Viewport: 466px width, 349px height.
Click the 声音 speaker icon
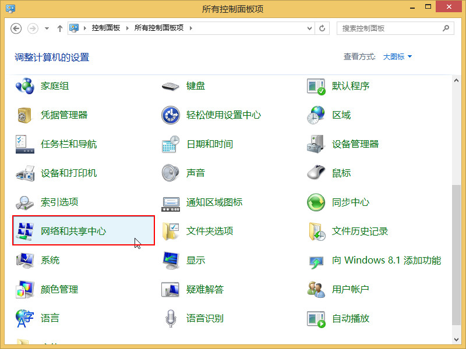click(170, 173)
